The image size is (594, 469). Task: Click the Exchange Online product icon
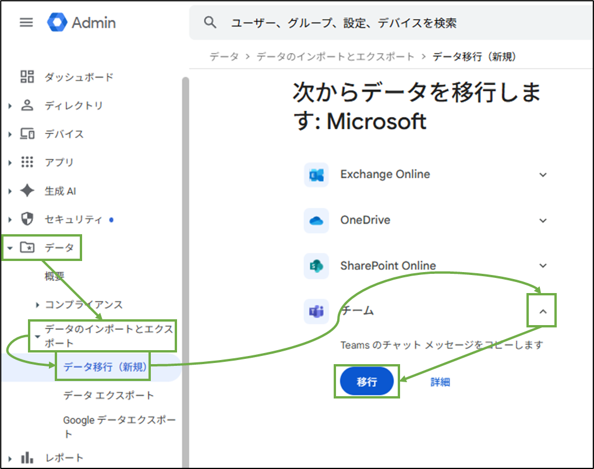coord(316,175)
